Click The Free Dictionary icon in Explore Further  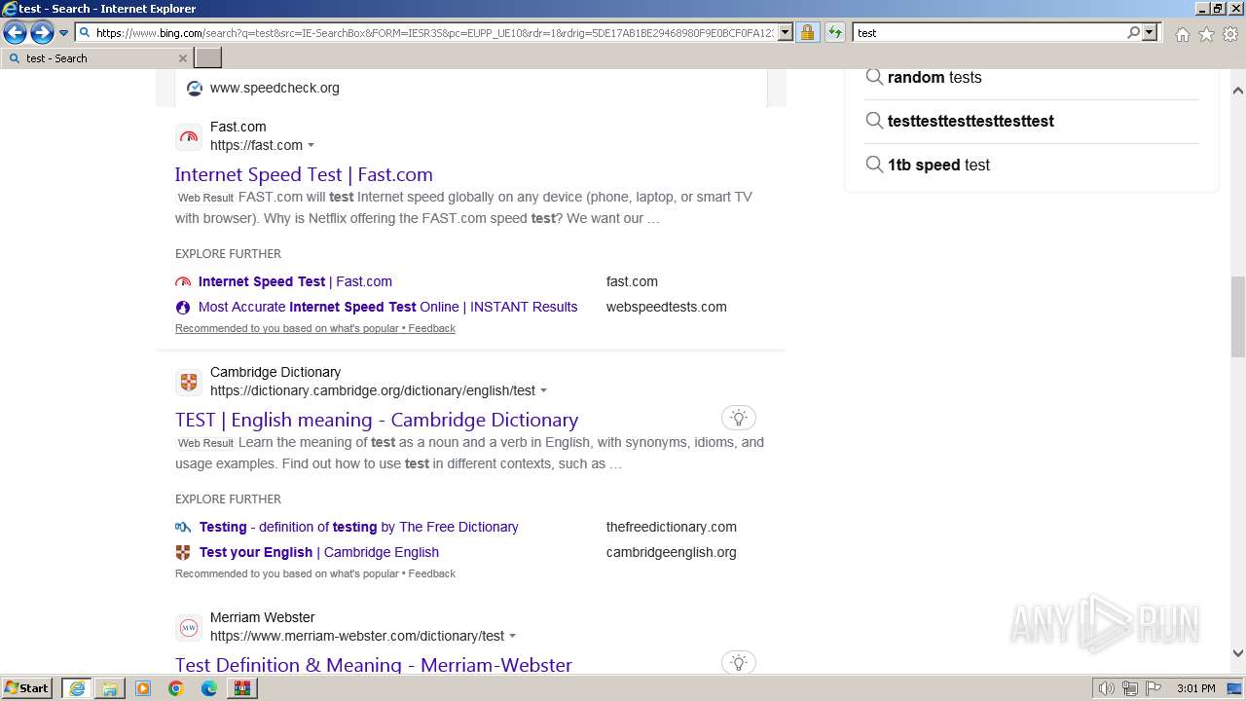click(183, 527)
